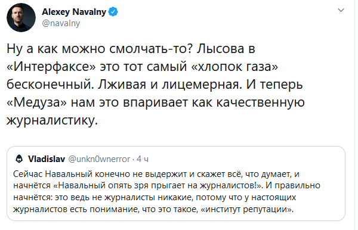Open the tweet options chevron menu
The height and width of the screenshot is (230, 358).
[341, 10]
